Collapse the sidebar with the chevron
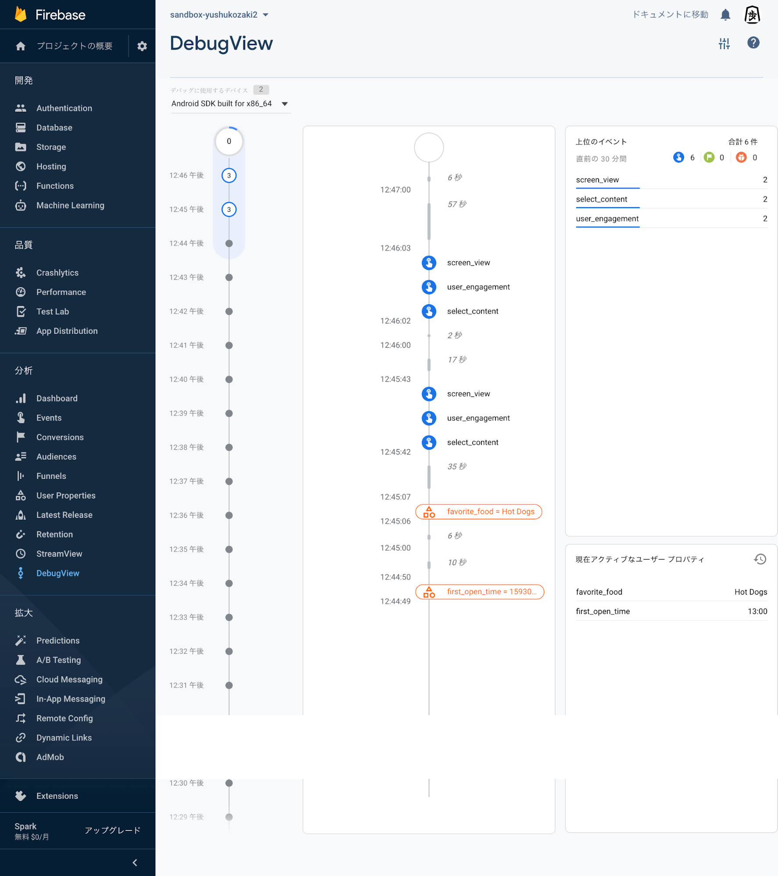The height and width of the screenshot is (876, 778). click(135, 862)
